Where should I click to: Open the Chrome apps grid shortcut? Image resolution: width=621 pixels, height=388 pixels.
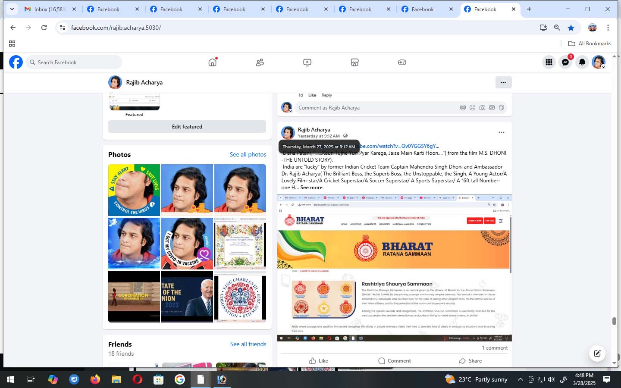12,44
